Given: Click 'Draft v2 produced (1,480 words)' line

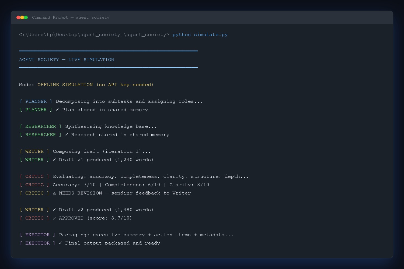Looking at the screenshot, I should pyautogui.click(x=106, y=210).
